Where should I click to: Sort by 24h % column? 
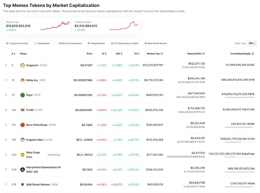click(x=119, y=54)
